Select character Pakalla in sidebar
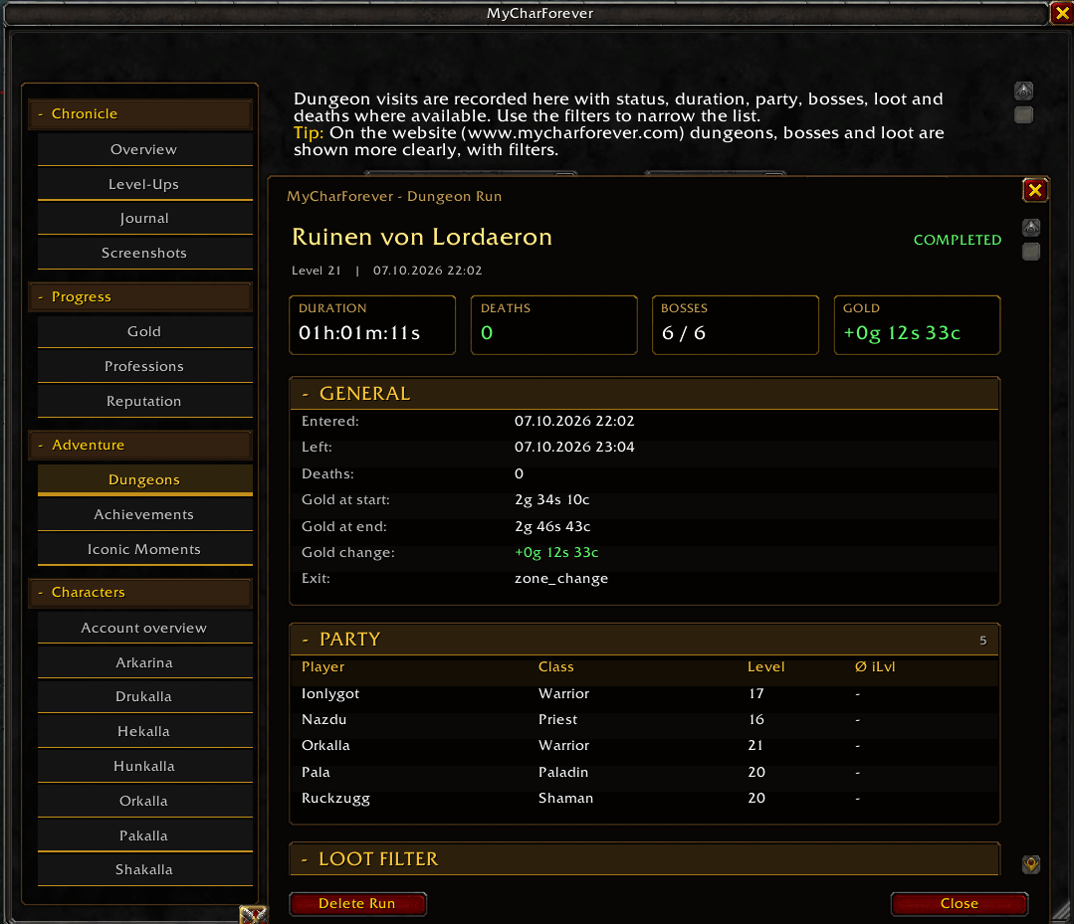Screen dimensions: 1074x924 [x=144, y=835]
